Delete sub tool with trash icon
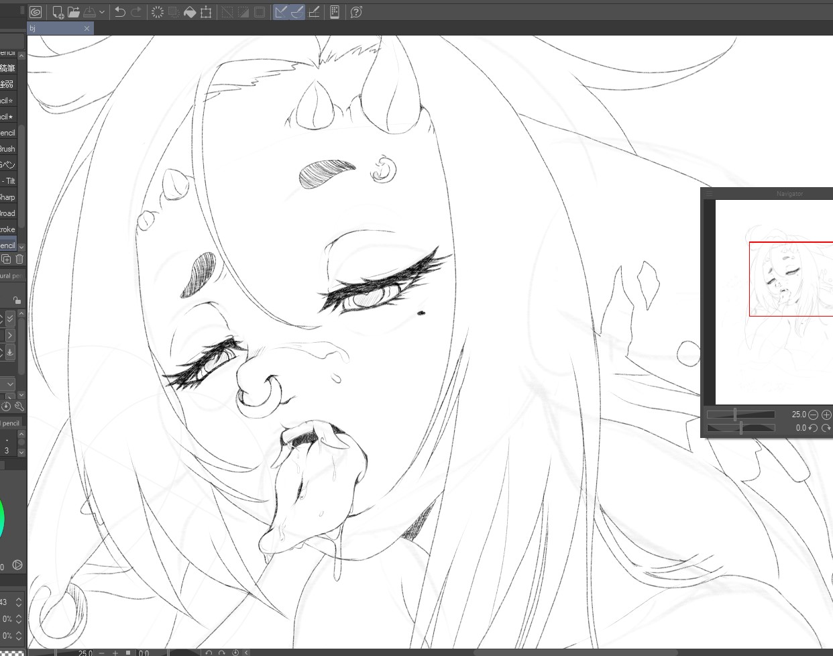This screenshot has height=656, width=833. tap(19, 259)
